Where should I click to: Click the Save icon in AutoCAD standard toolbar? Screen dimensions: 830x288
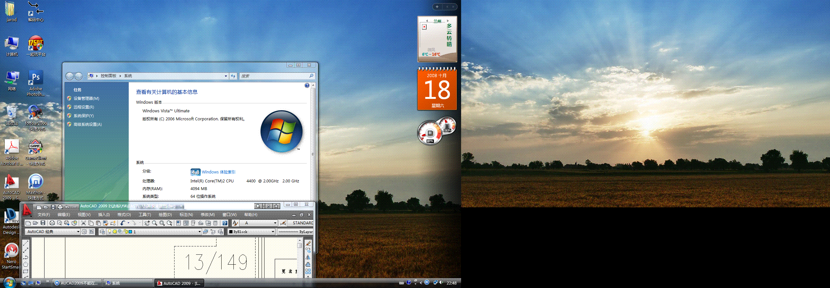click(x=43, y=223)
